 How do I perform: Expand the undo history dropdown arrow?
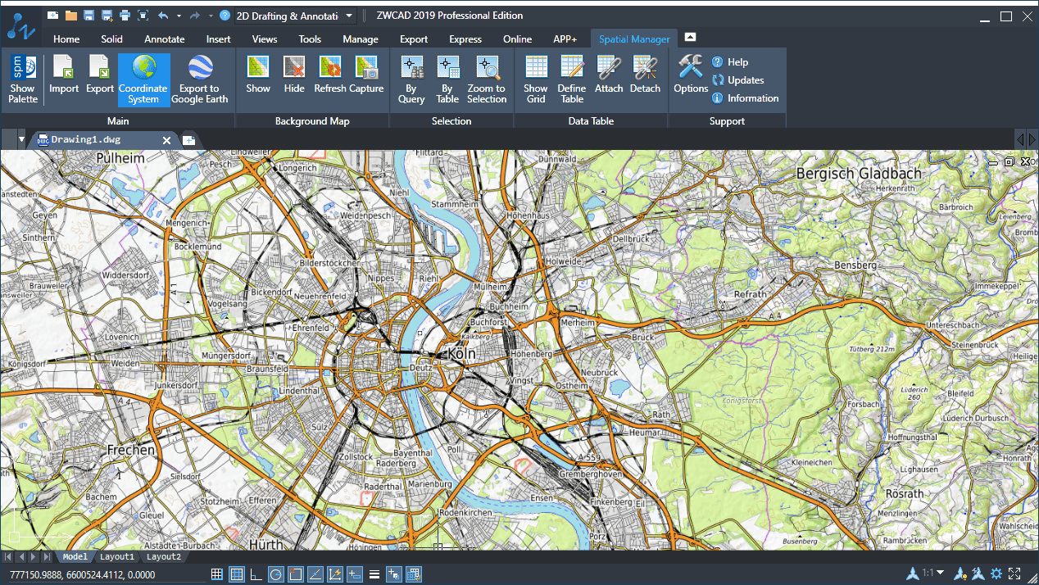[178, 16]
